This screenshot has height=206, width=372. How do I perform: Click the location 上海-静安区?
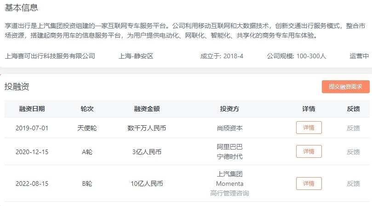coord(136,56)
